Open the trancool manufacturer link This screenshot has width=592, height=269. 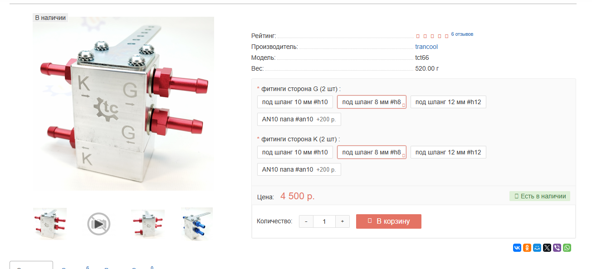tap(426, 47)
